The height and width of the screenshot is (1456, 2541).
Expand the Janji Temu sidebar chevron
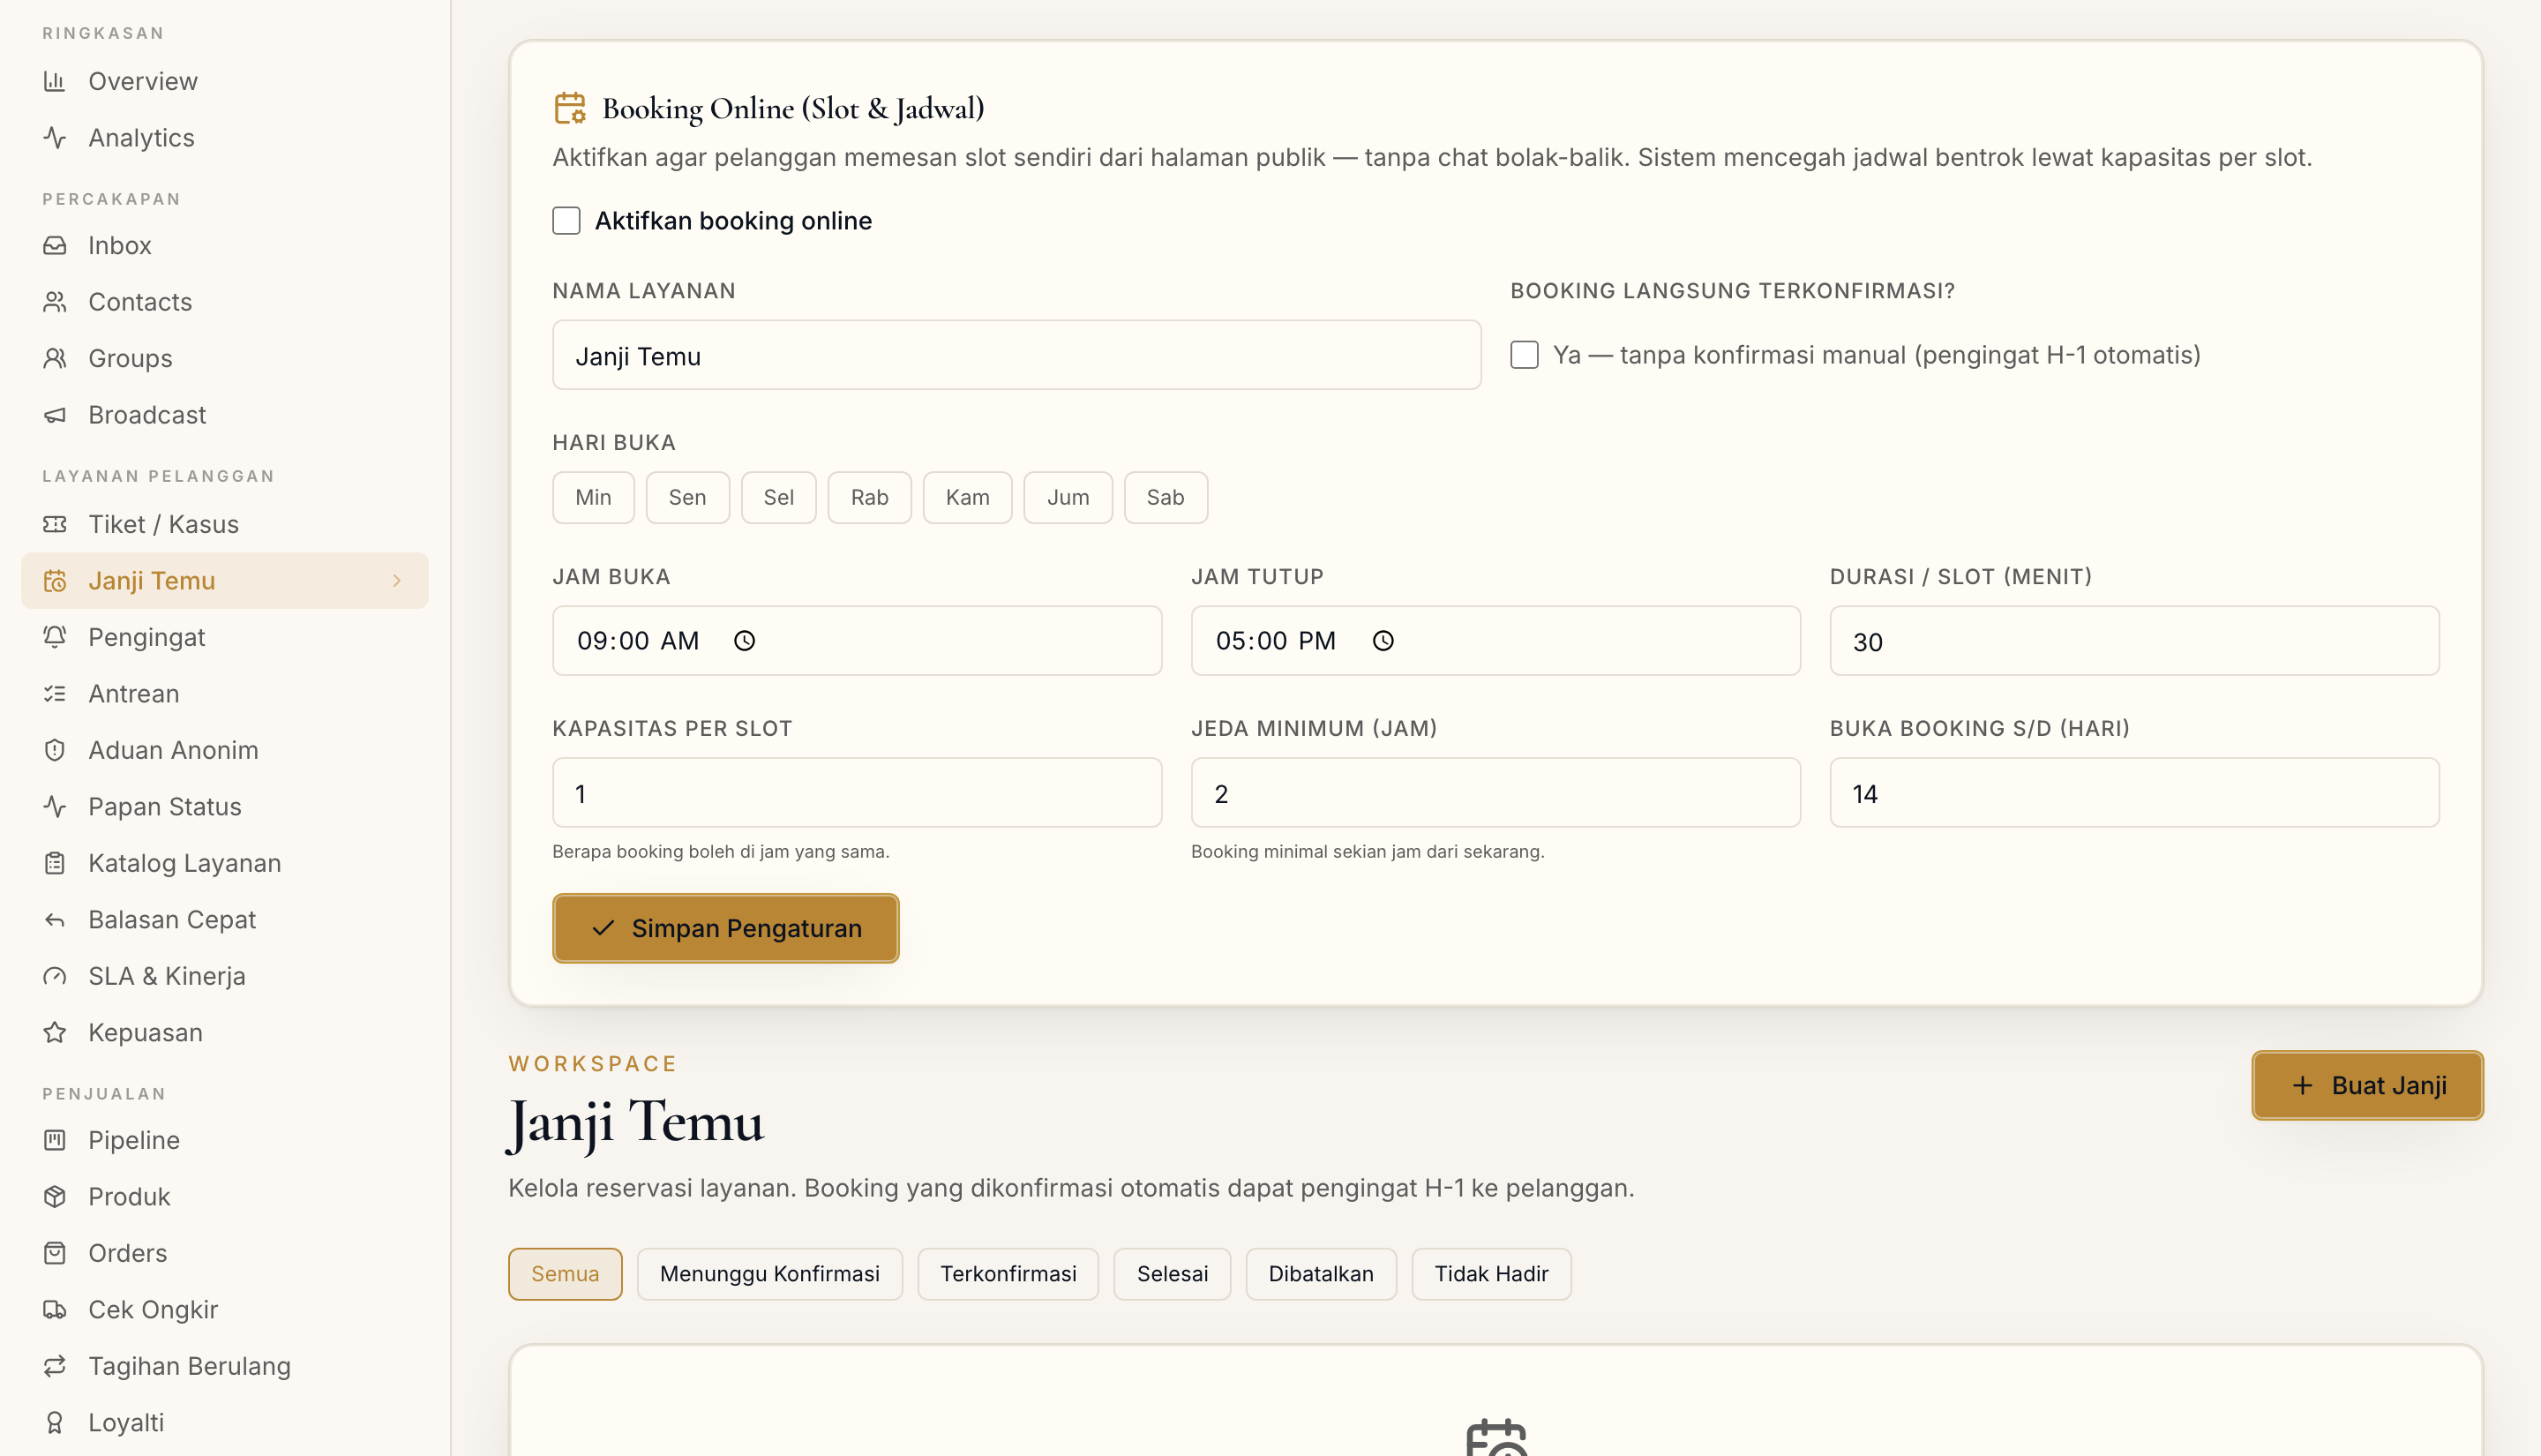397,581
